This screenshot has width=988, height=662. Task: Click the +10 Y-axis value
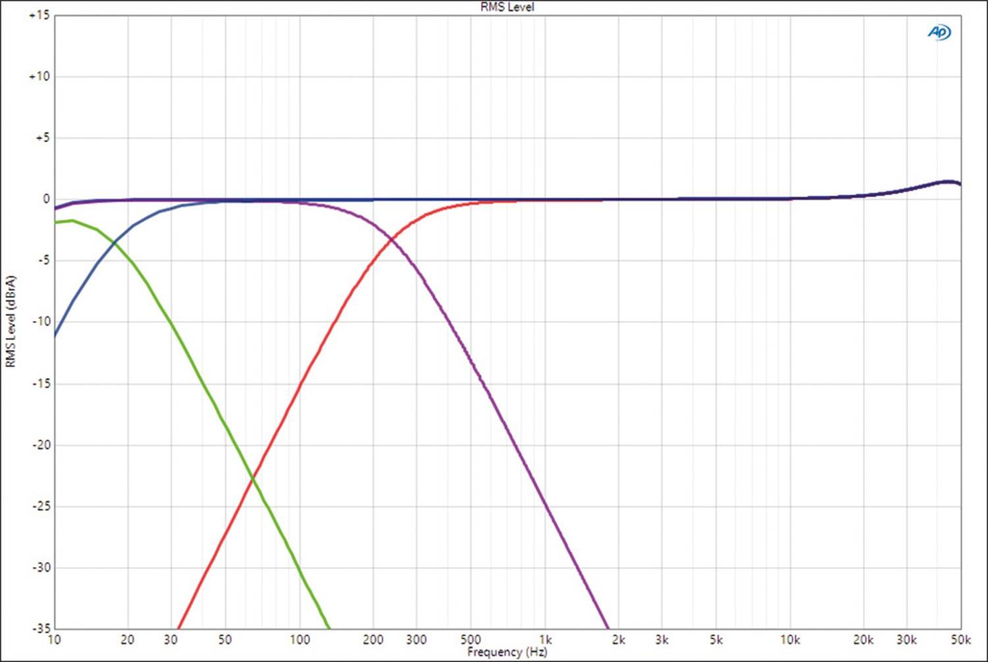pos(39,76)
